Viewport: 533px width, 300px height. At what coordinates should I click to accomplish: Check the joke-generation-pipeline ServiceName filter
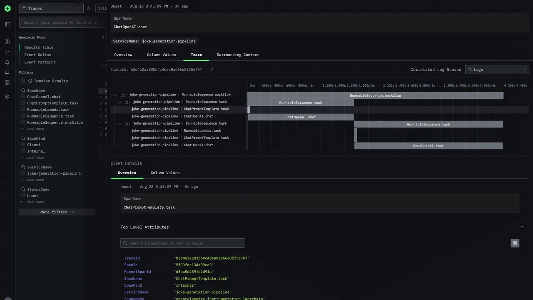click(x=23, y=173)
